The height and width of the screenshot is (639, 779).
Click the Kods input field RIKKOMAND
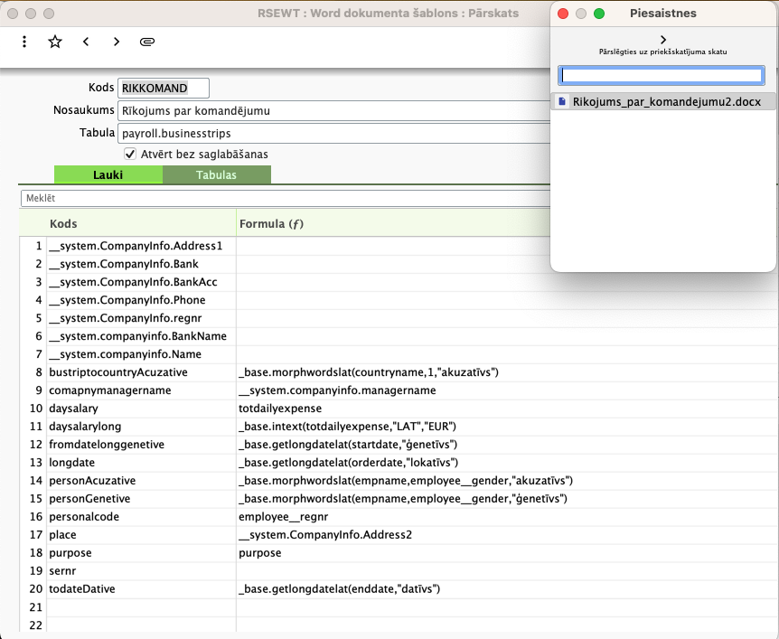(x=164, y=88)
